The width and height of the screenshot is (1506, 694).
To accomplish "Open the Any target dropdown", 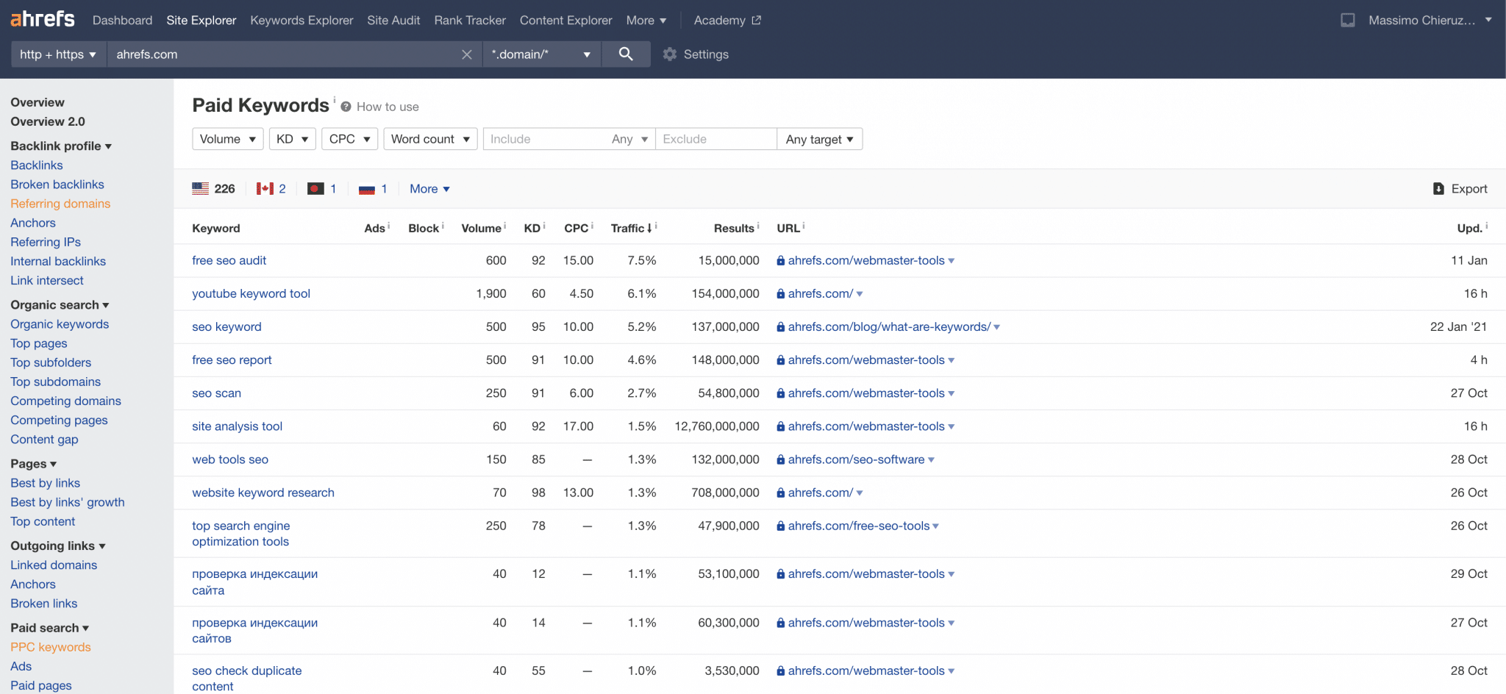I will tap(820, 139).
